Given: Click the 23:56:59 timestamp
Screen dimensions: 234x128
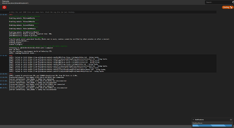Looking at the screenshot, I should [x=4, y=77].
